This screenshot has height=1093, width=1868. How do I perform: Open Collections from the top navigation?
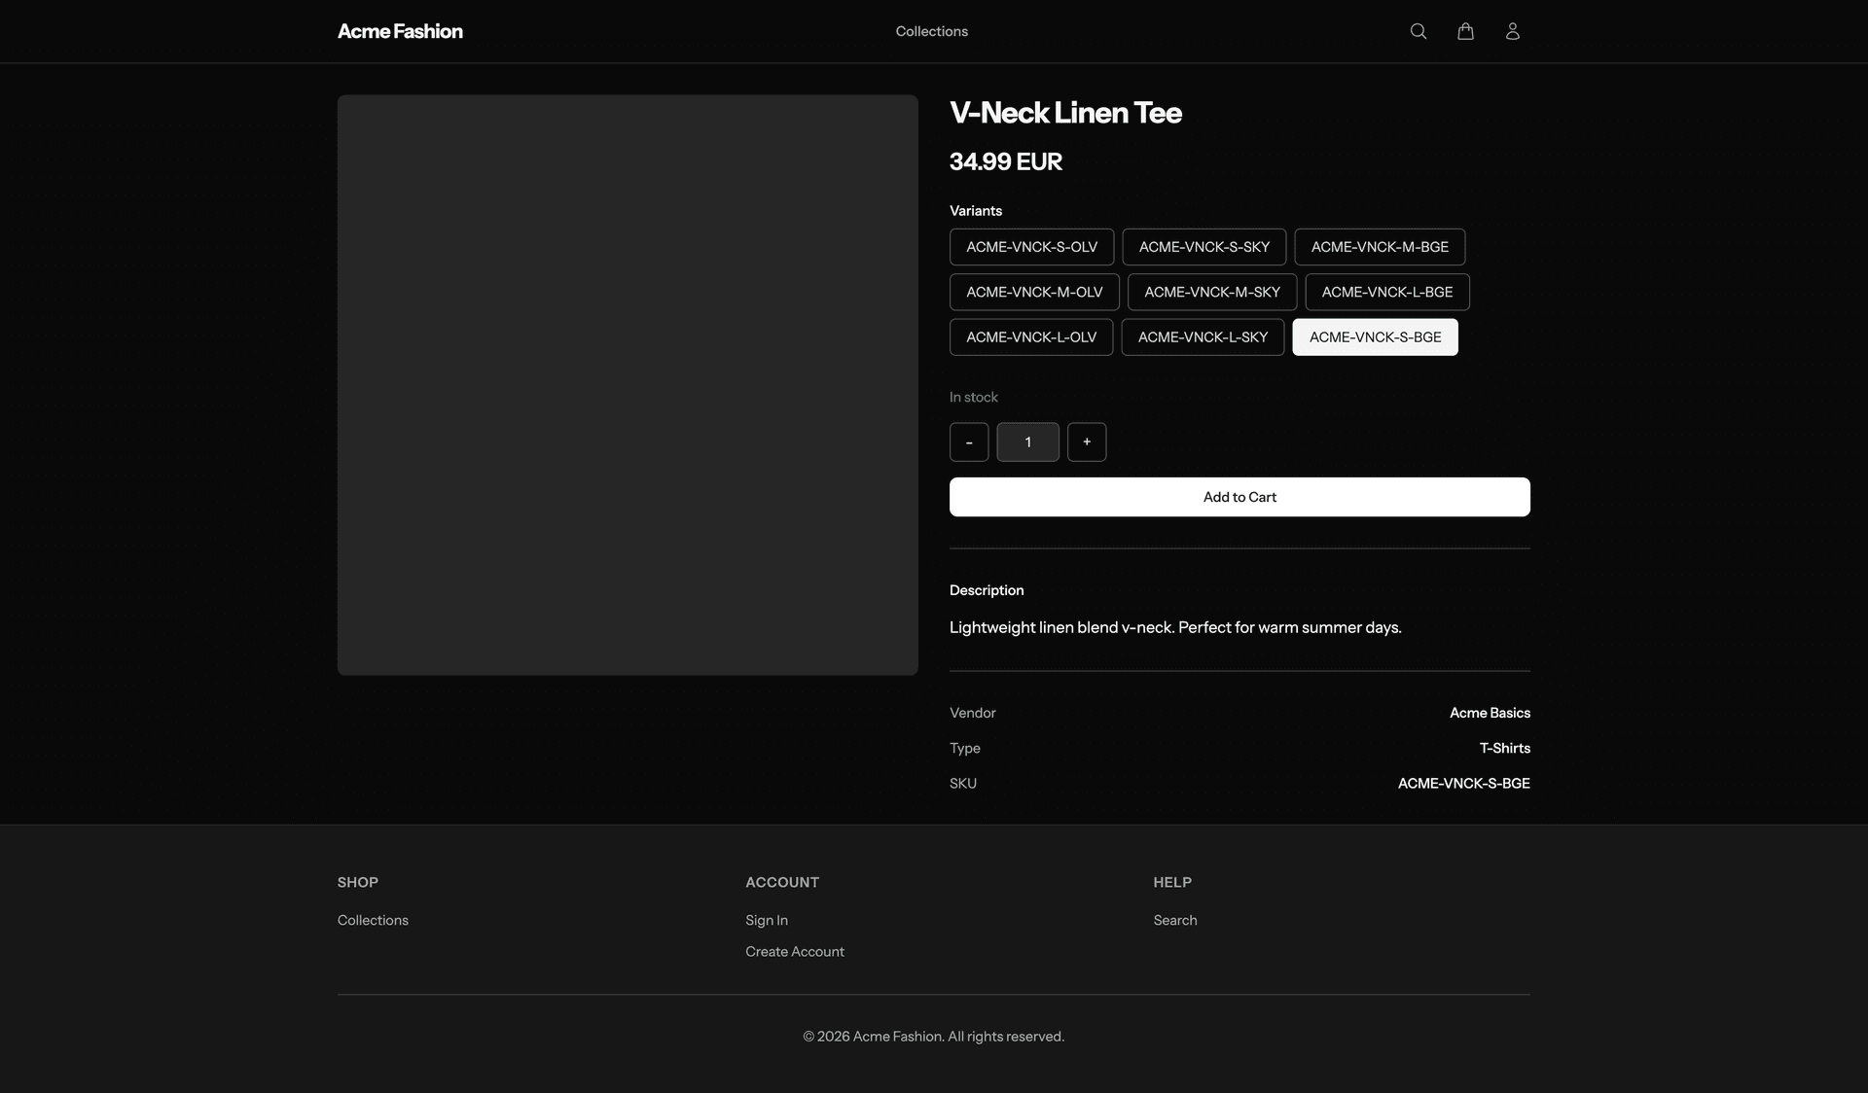tap(931, 30)
